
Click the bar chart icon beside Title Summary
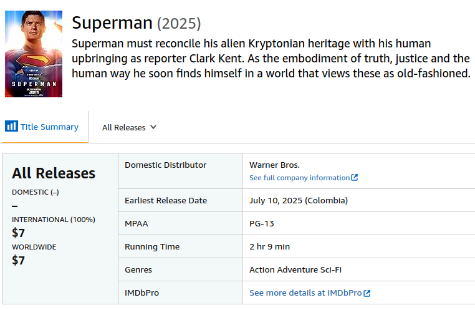11,127
